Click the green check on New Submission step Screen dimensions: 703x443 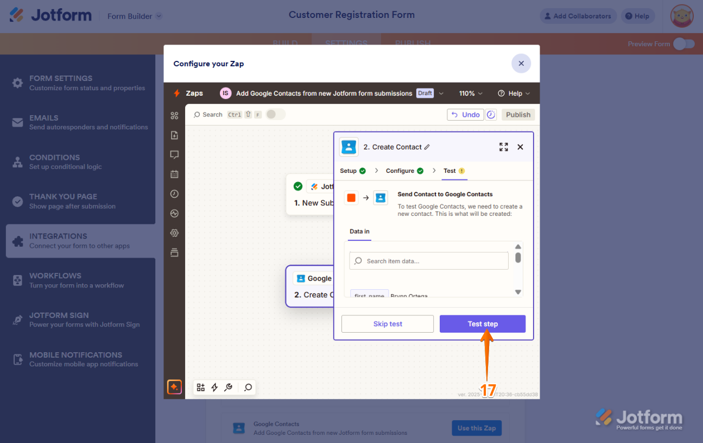click(x=298, y=186)
